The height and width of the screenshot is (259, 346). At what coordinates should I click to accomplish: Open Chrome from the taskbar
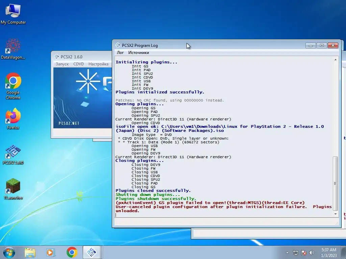(72, 252)
